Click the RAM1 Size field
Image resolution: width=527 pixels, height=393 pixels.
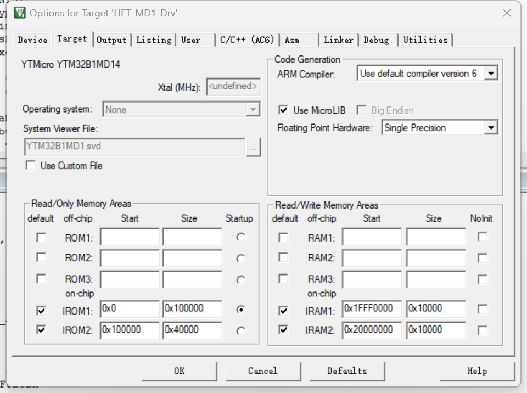(x=436, y=237)
